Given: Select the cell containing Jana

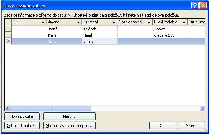Looking at the screenshot, I should (64, 42).
